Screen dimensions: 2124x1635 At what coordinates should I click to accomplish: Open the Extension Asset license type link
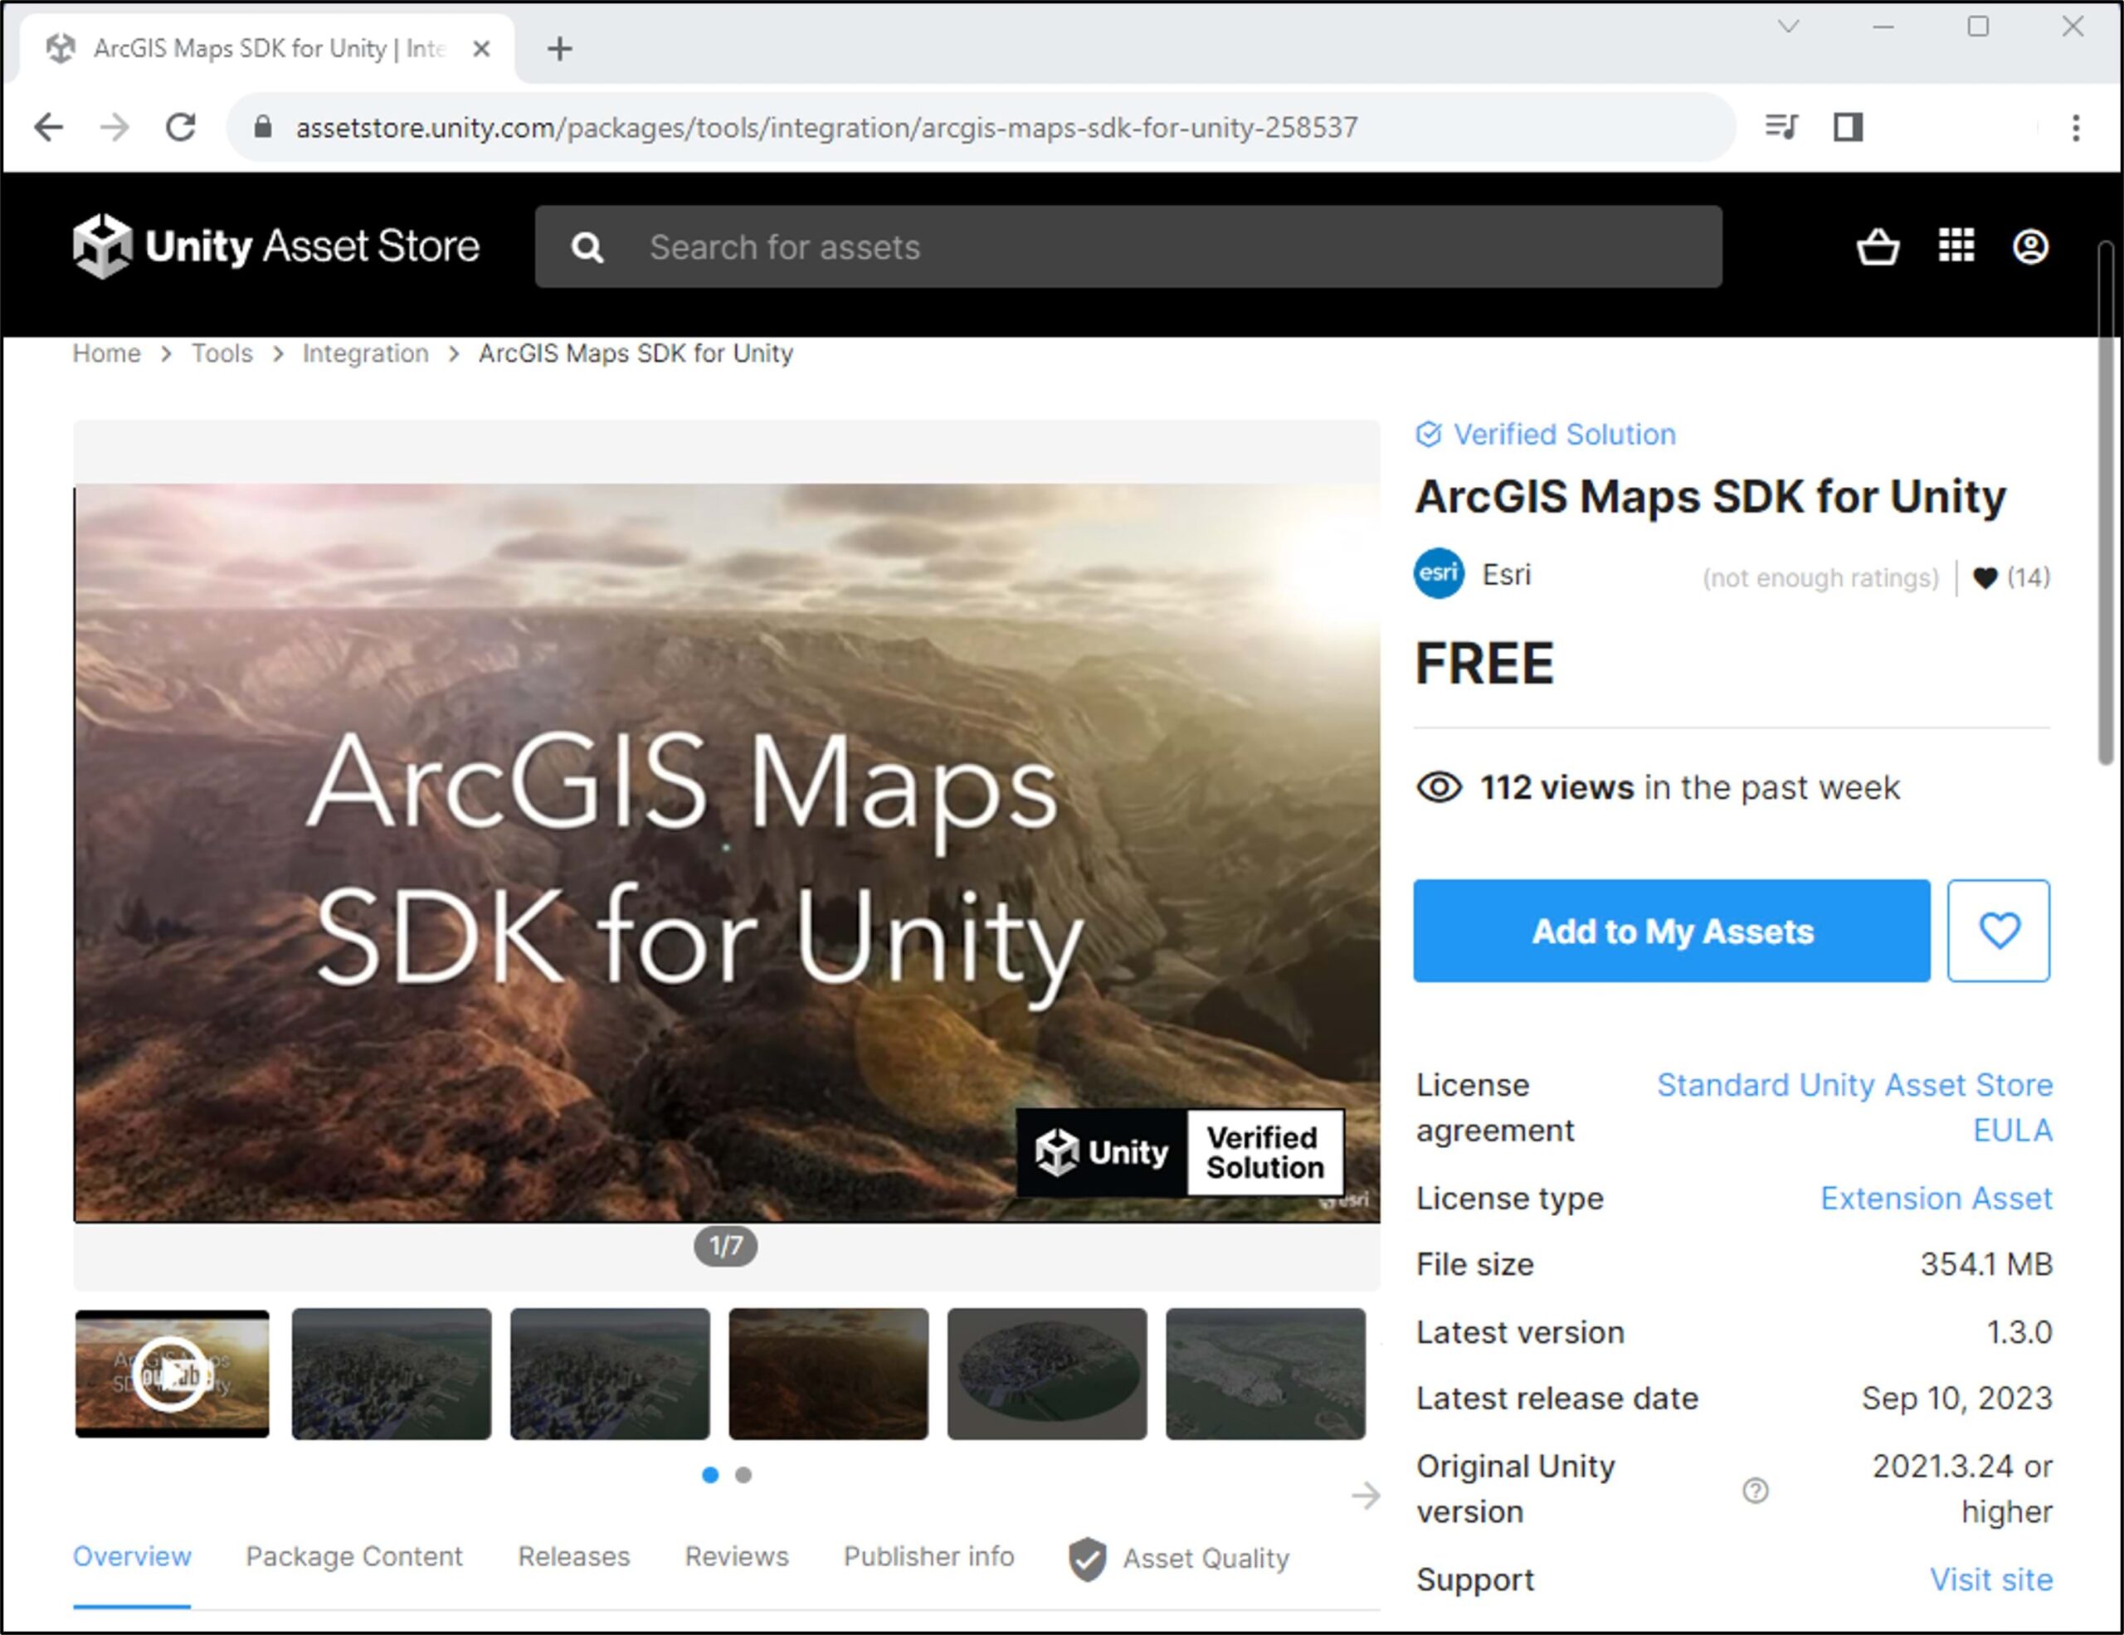[1936, 1198]
